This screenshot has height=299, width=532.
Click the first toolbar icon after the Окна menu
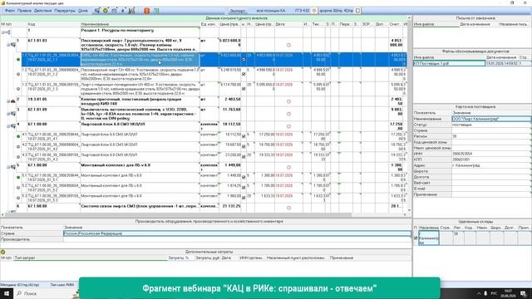[x=97, y=11]
